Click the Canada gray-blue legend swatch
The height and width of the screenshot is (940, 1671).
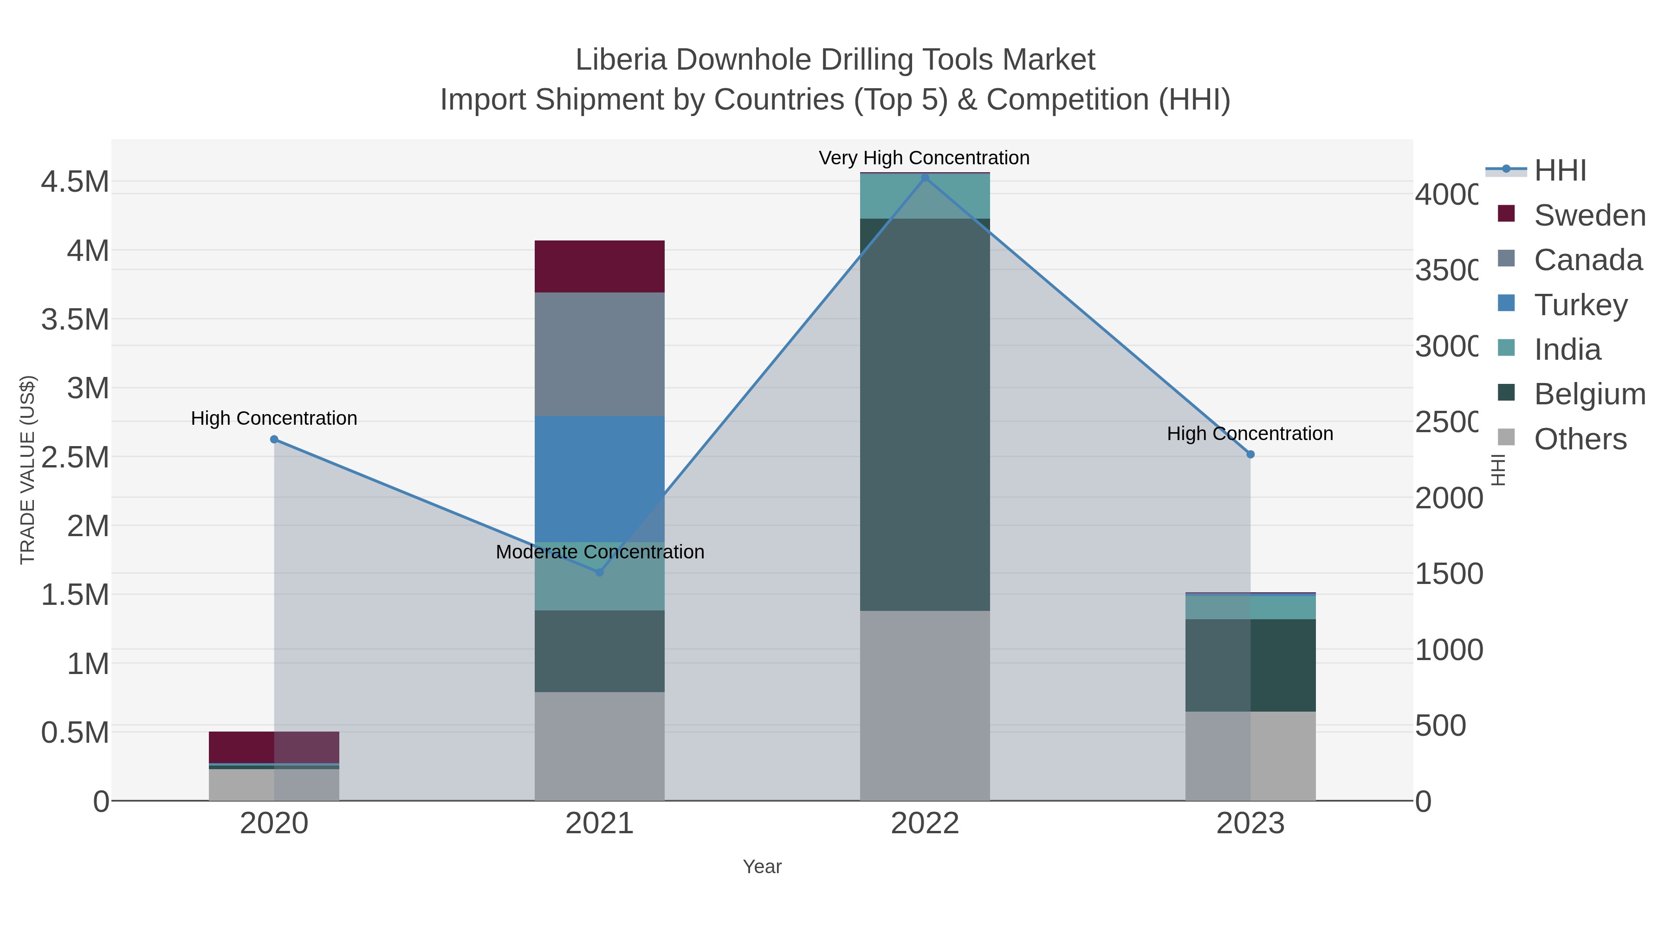click(1506, 258)
